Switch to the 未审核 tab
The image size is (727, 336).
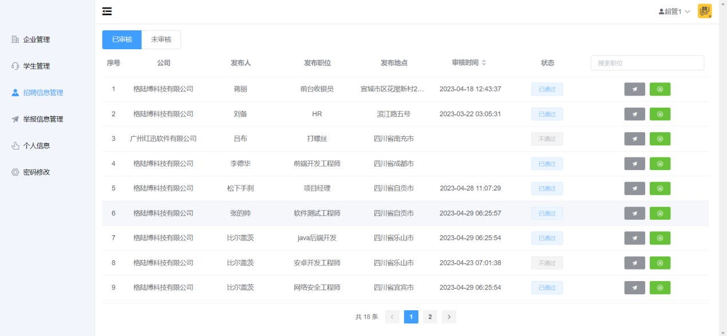coord(161,39)
